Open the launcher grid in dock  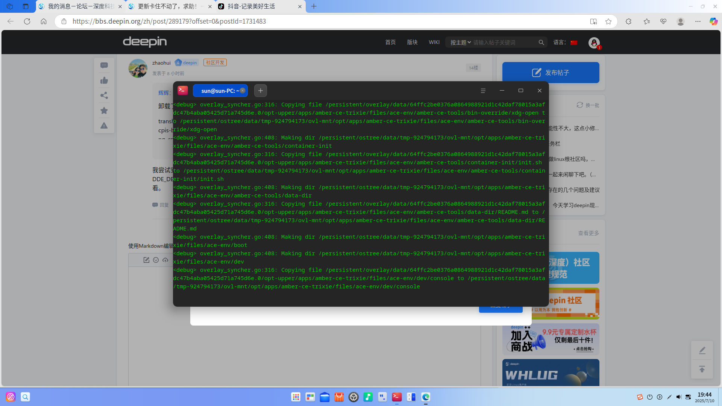click(296, 397)
